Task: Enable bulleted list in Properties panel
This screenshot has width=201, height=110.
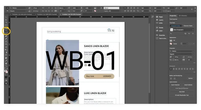Action: 171,79
